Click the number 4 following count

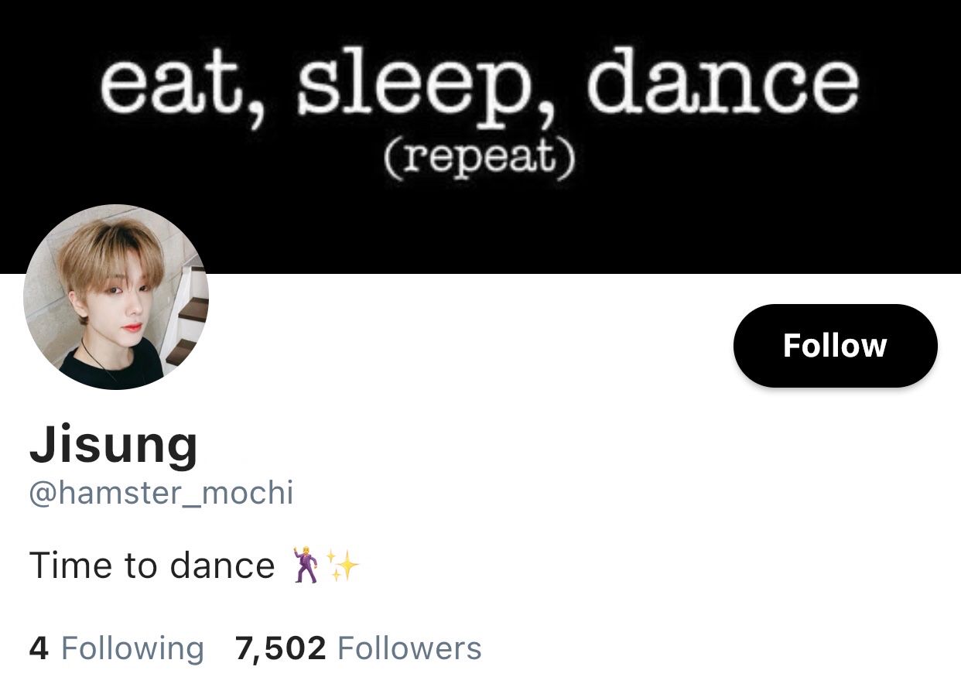pyautogui.click(x=39, y=648)
